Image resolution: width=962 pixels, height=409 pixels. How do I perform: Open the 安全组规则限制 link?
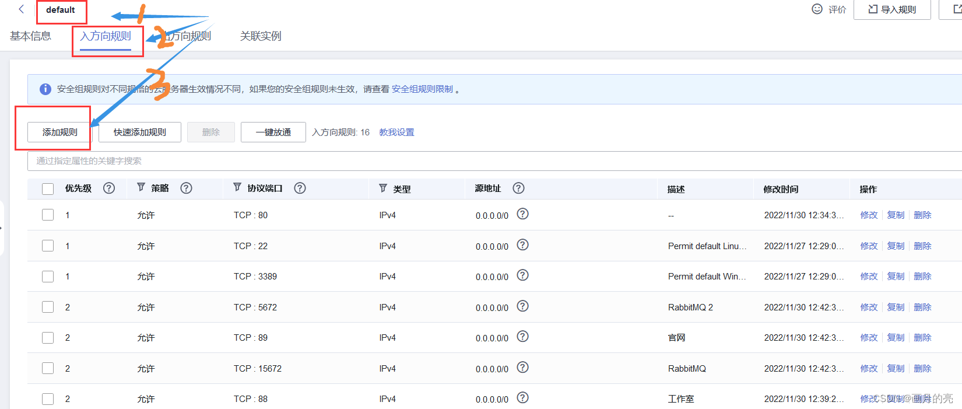tap(422, 89)
